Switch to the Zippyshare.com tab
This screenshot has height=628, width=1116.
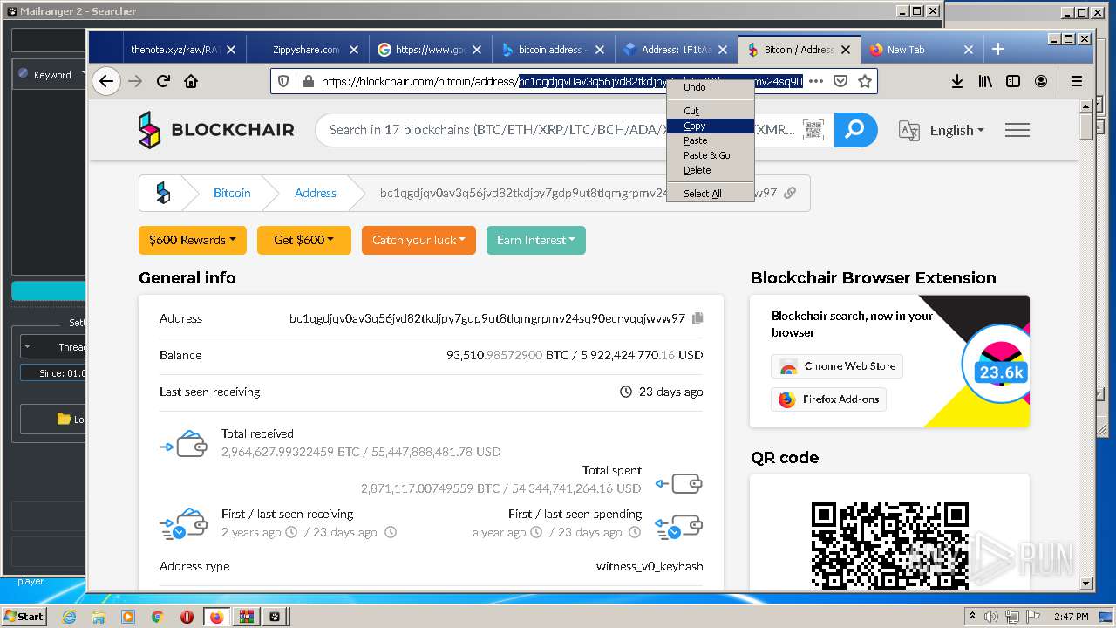point(306,50)
